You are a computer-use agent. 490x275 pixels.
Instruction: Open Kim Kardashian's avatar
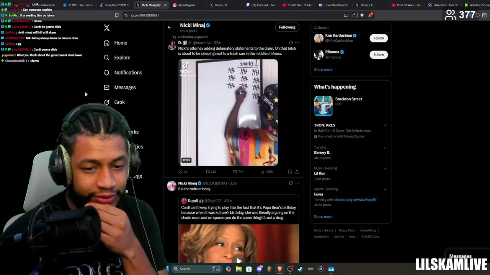(318, 38)
